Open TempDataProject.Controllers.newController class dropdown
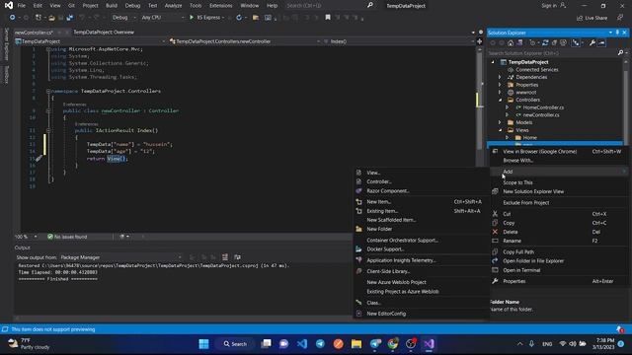This screenshot has height=355, width=632. [x=245, y=41]
